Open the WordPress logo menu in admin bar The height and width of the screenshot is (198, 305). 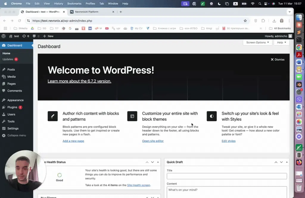4,36
